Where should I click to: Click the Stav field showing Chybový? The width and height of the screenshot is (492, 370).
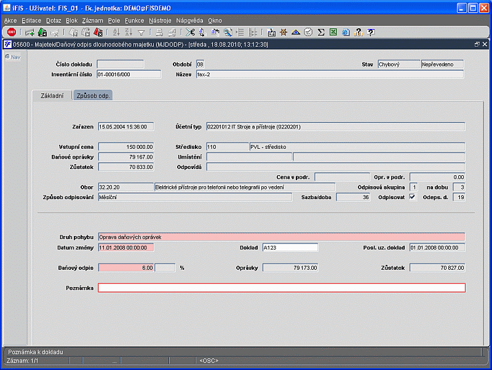[x=399, y=65]
